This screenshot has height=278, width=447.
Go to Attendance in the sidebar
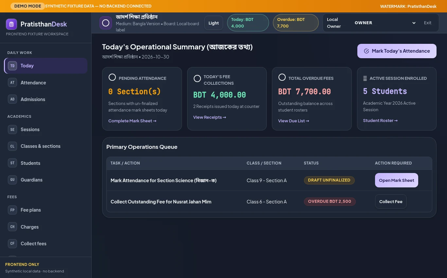pyautogui.click(x=45, y=83)
